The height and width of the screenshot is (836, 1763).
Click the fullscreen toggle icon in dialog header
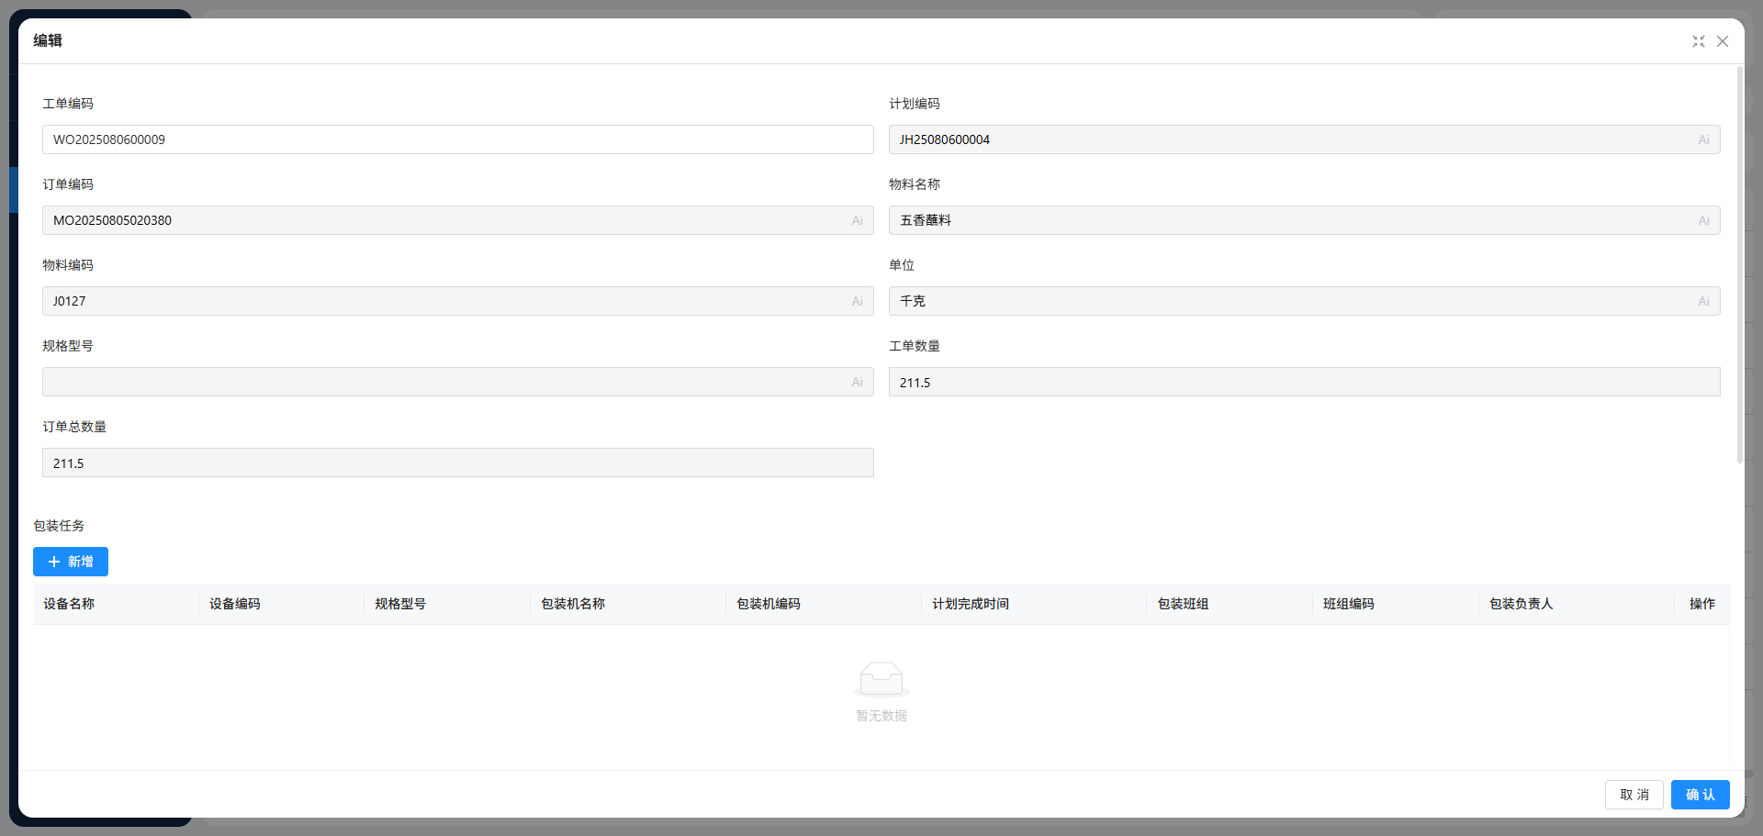point(1699,41)
